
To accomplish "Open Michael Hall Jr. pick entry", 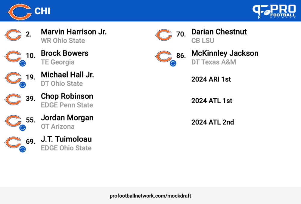I will point(67,79).
